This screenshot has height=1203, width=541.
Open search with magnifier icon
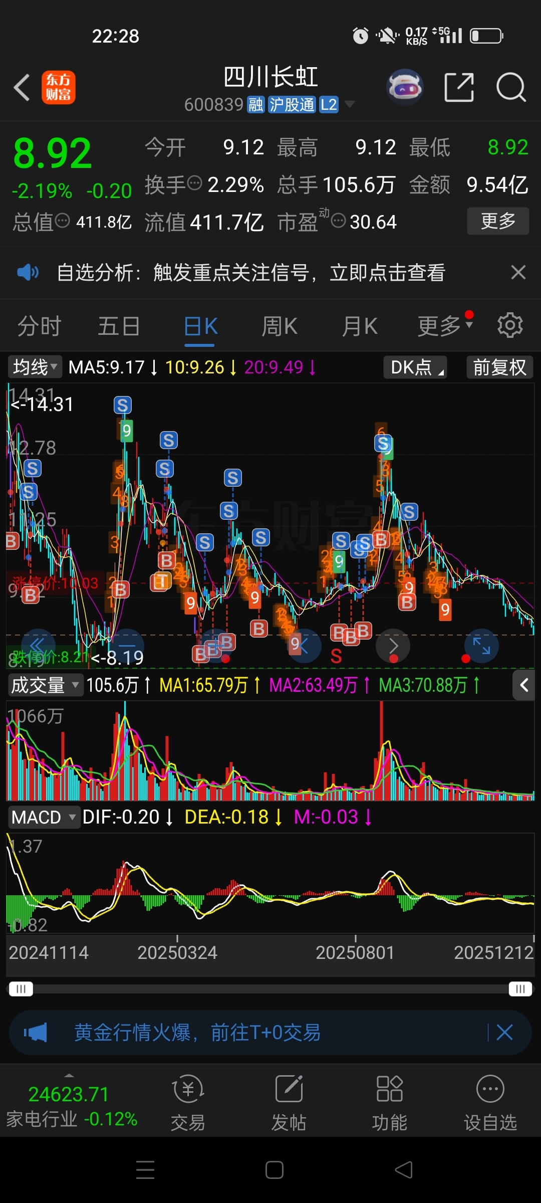pos(511,87)
